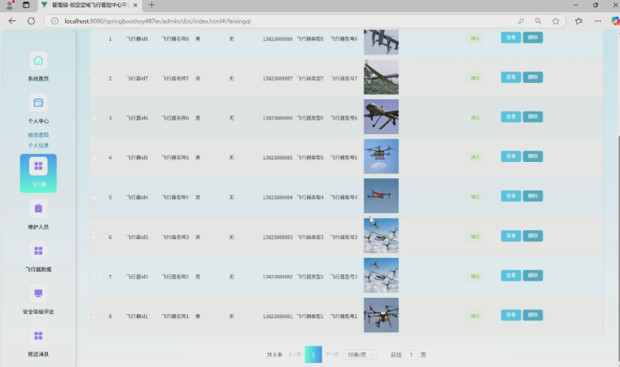Reload the page with refresh icon
Image resolution: width=620 pixels, height=367 pixels.
coord(31,21)
